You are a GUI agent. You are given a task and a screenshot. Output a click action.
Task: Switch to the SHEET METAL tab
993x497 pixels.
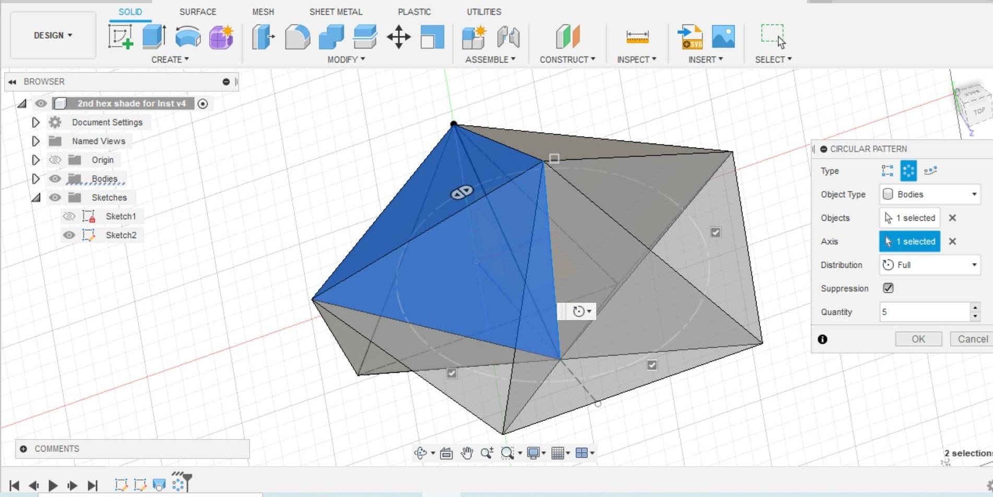coord(336,11)
